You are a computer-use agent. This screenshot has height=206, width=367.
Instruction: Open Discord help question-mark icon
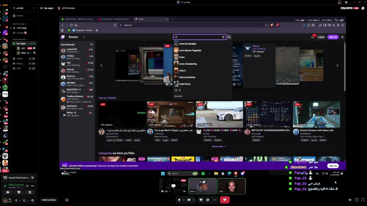346,2
